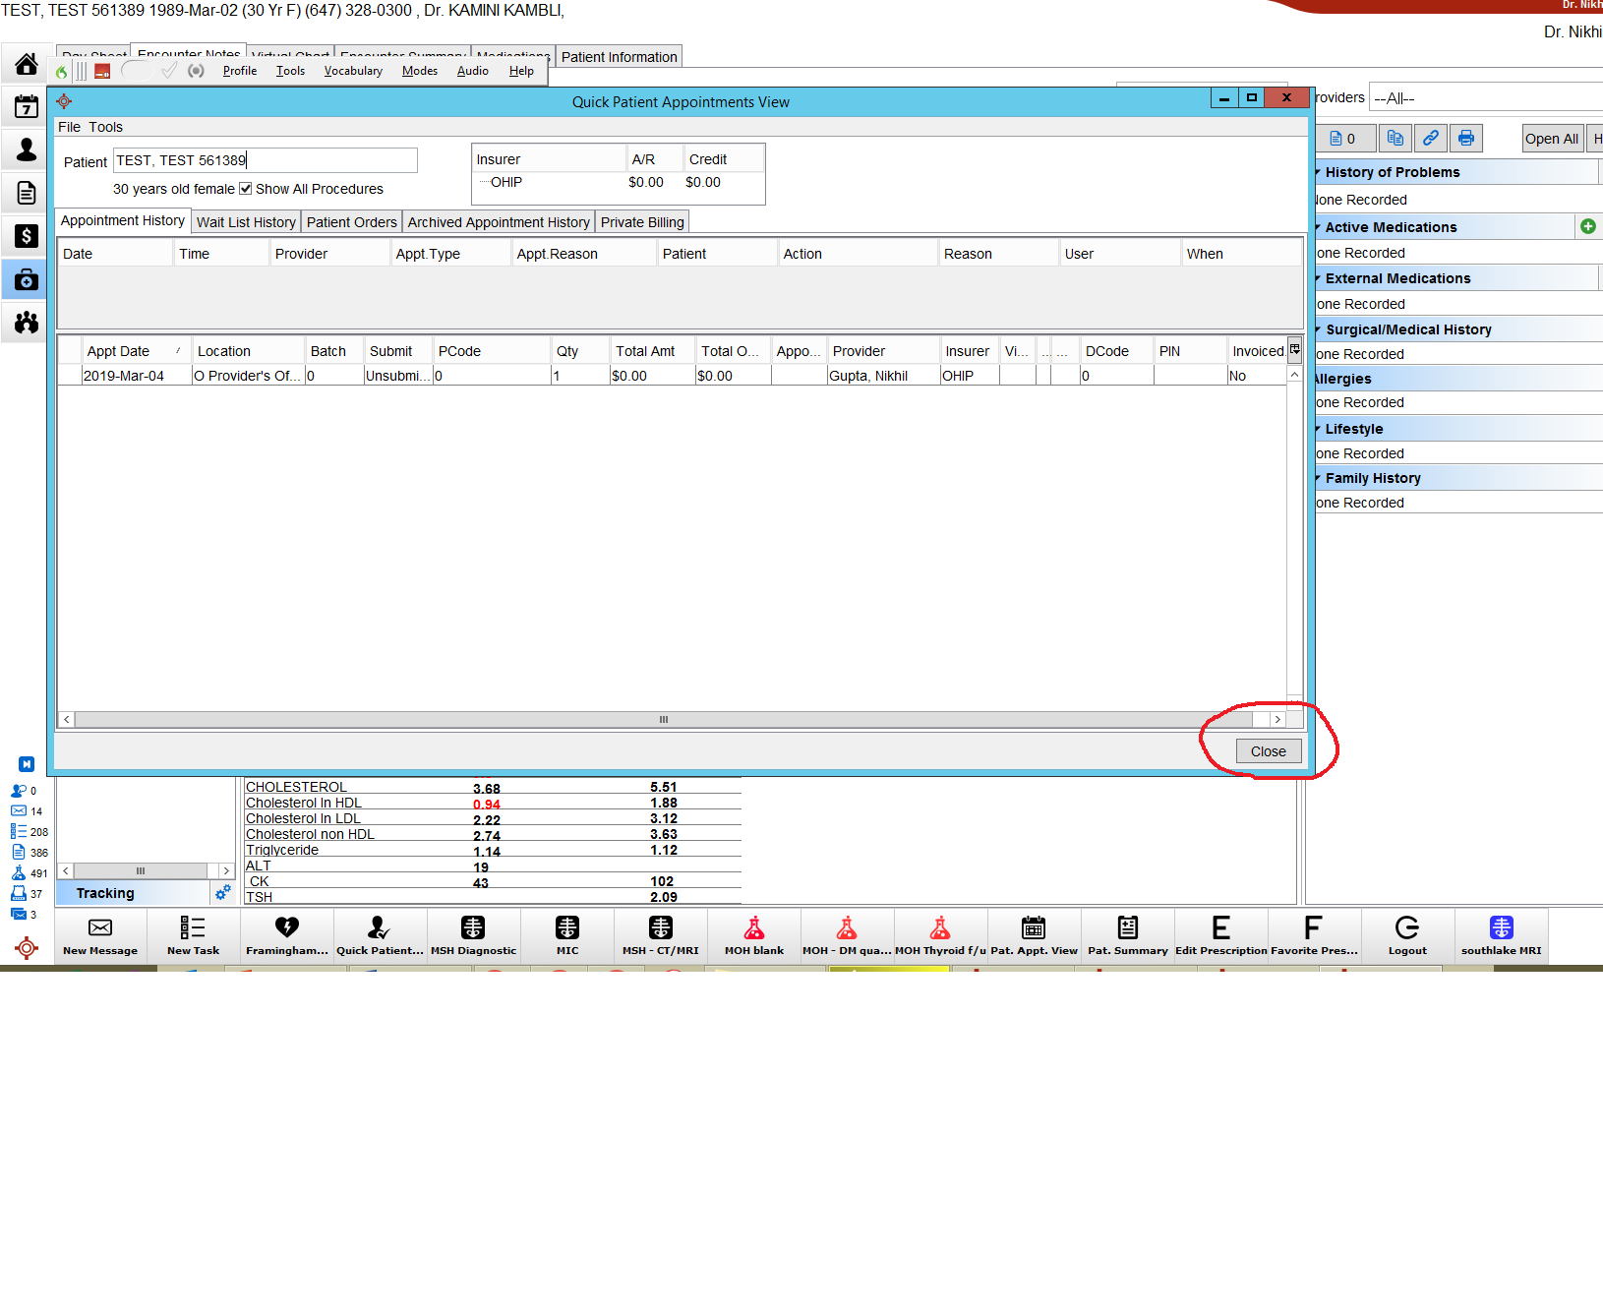This screenshot has width=1603, height=1314.
Task: Switch to Wait List History tab
Action: [x=246, y=222]
